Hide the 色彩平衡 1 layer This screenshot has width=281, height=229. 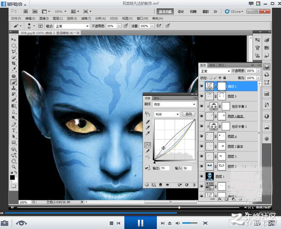pyautogui.click(x=202, y=126)
